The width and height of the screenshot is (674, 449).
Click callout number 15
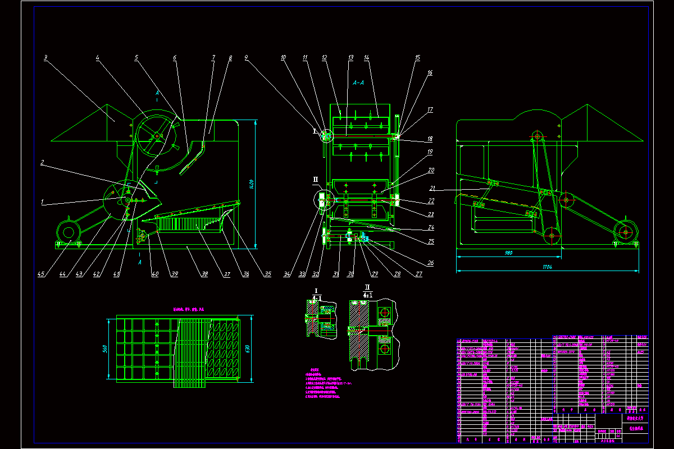417,57
